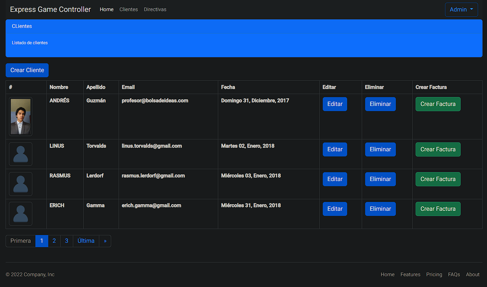Expand the pagination with the » chevron
Screen dimensions: 487x287
[x=105, y=241]
